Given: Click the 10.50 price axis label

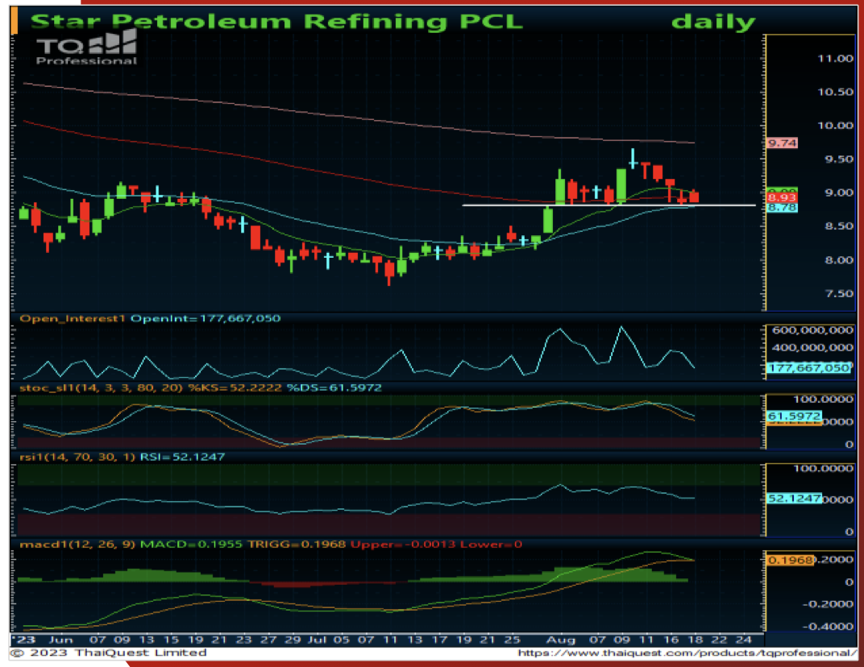Looking at the screenshot, I should (835, 92).
